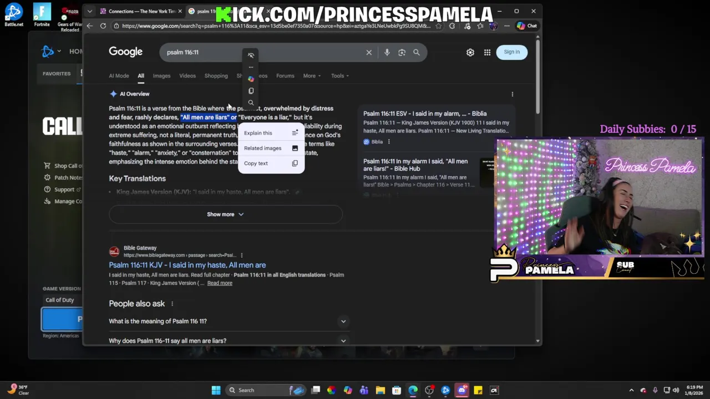The width and height of the screenshot is (710, 399).
Task: Open the Tools dropdown
Action: click(x=339, y=76)
